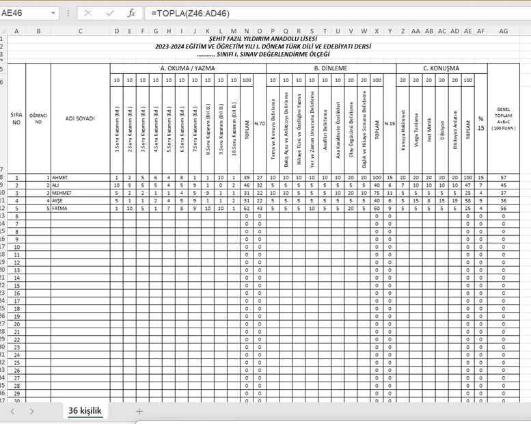The width and height of the screenshot is (531, 424).
Task: Select column AG header
Action: coord(504,31)
